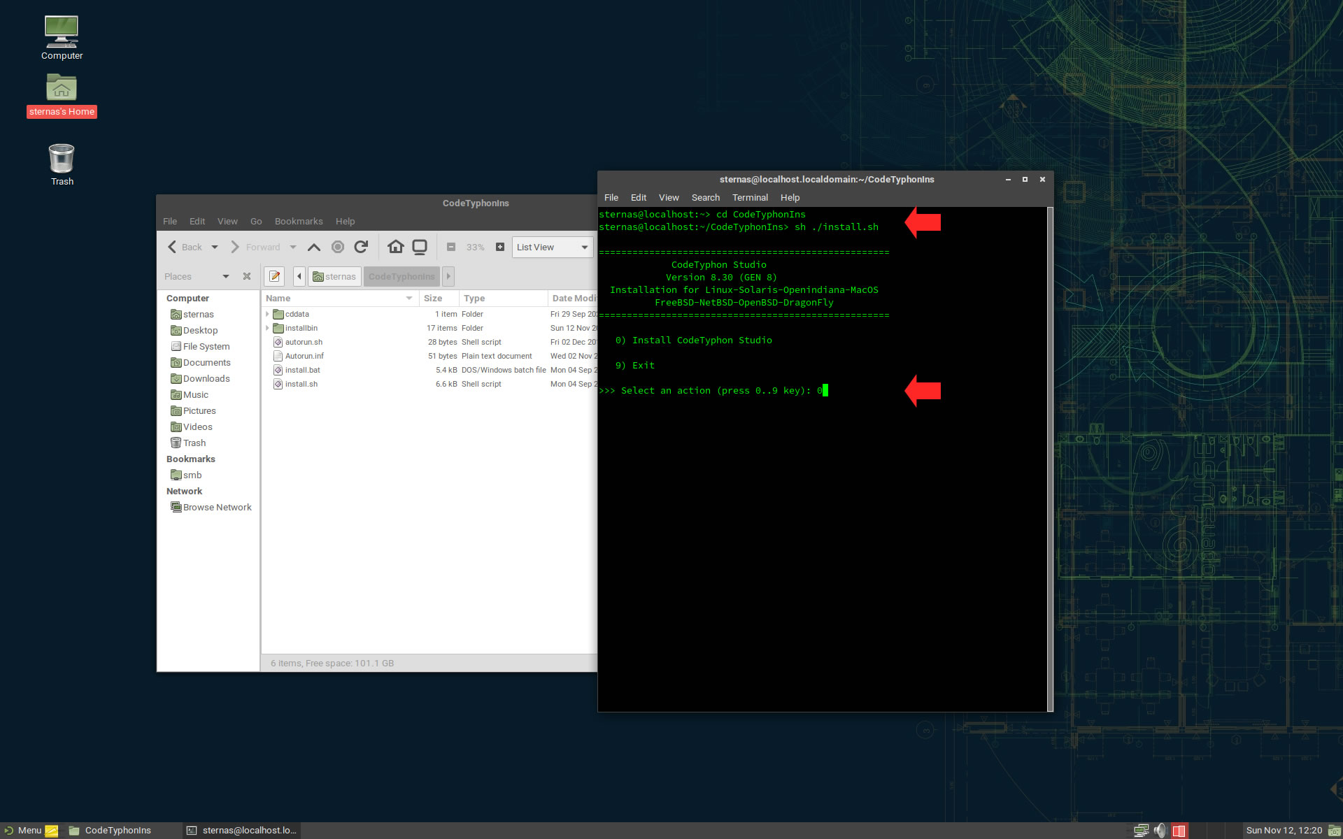The image size is (1343, 839).
Task: Click terminal window vertical scrollbar
Action: point(1050,459)
